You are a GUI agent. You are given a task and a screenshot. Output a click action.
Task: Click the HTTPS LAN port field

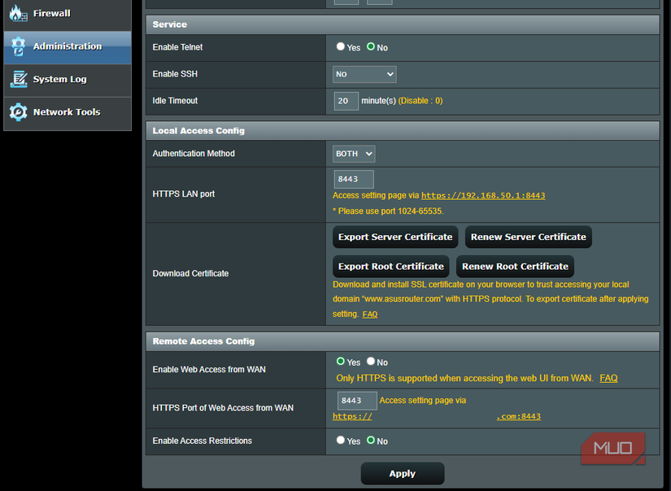(353, 178)
